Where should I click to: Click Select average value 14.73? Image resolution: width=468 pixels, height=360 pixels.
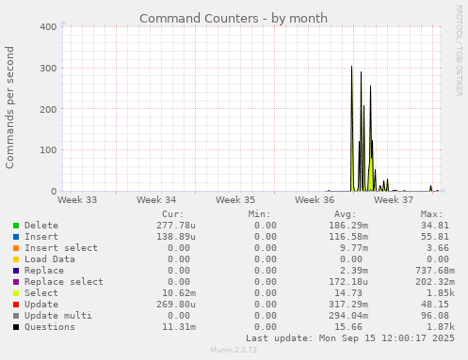(348, 293)
